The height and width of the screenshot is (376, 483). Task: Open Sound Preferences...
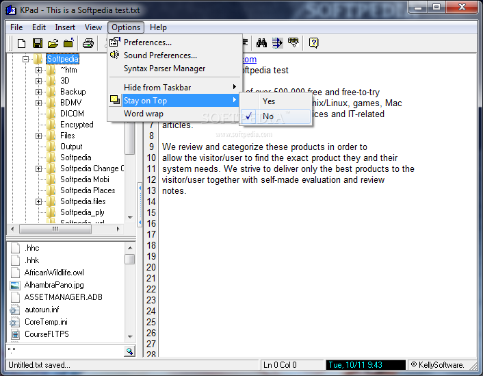174,55
